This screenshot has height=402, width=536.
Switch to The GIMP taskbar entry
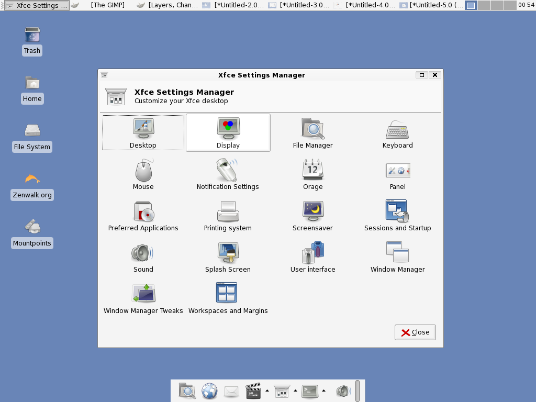coord(101,5)
